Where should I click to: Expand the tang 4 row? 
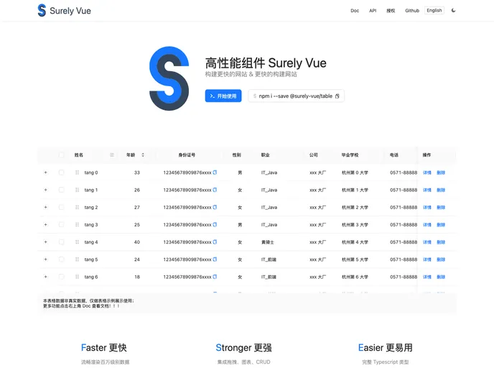point(46,242)
